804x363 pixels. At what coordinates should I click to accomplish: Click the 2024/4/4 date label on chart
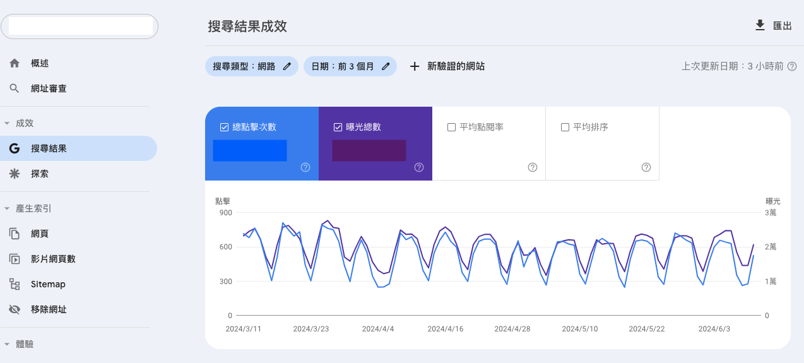(x=378, y=329)
